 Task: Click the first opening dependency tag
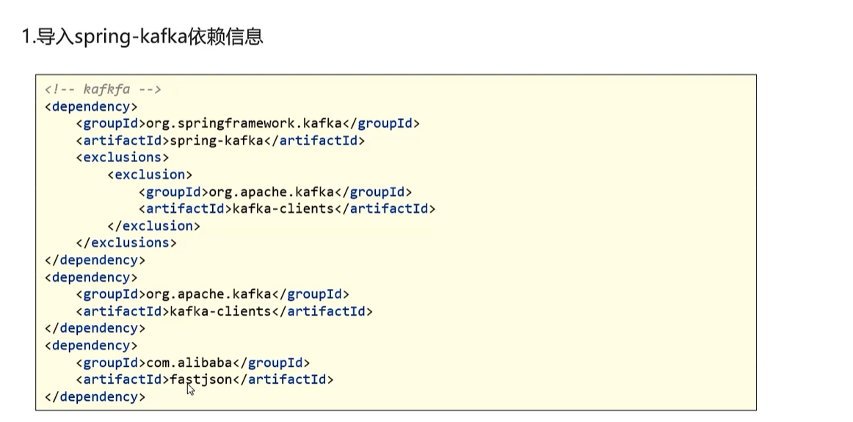(91, 106)
